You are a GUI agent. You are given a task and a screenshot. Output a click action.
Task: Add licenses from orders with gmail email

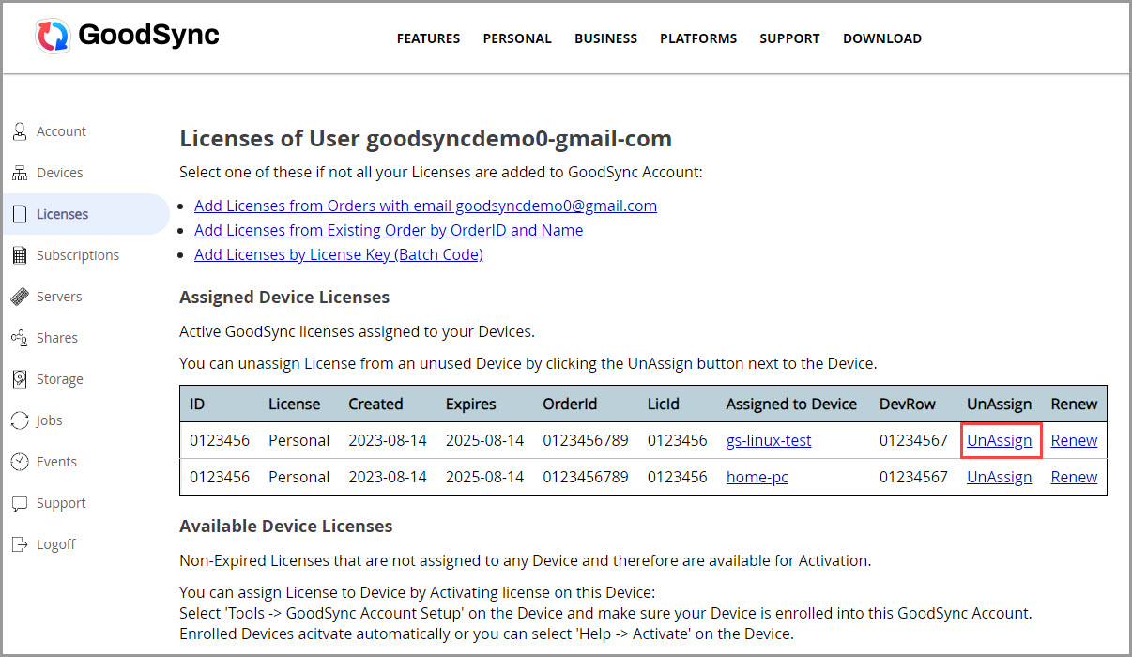click(x=425, y=205)
